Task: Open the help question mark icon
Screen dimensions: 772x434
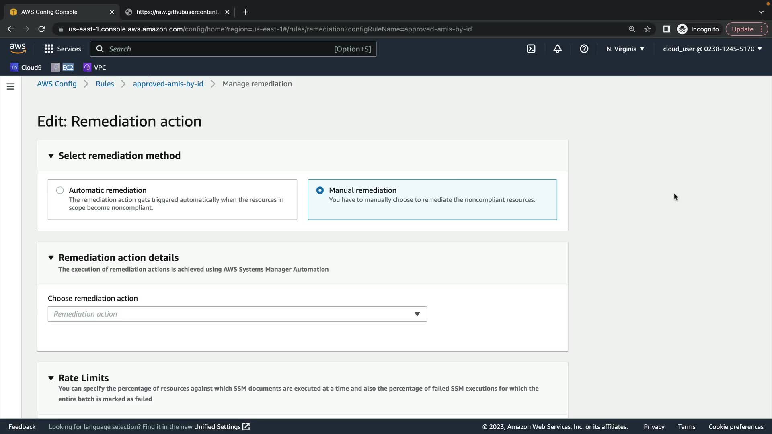Action: (x=584, y=49)
